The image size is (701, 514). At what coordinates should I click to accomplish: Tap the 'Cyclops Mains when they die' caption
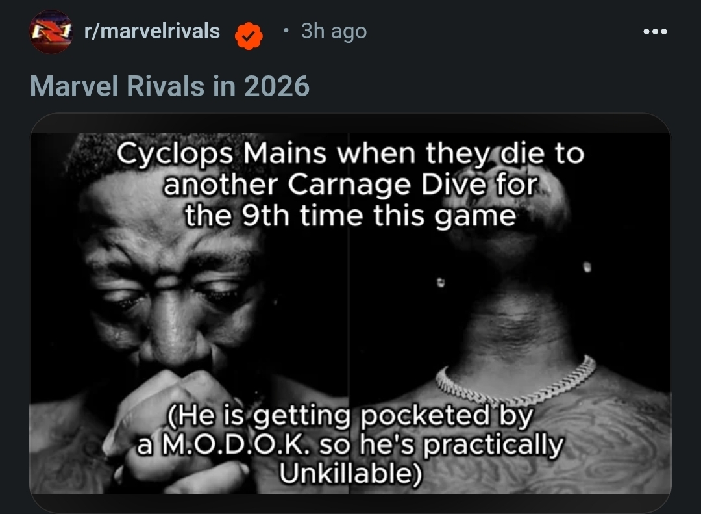click(350, 185)
